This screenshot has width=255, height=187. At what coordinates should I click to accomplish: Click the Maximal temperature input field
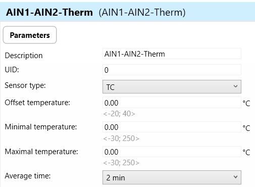172,152
